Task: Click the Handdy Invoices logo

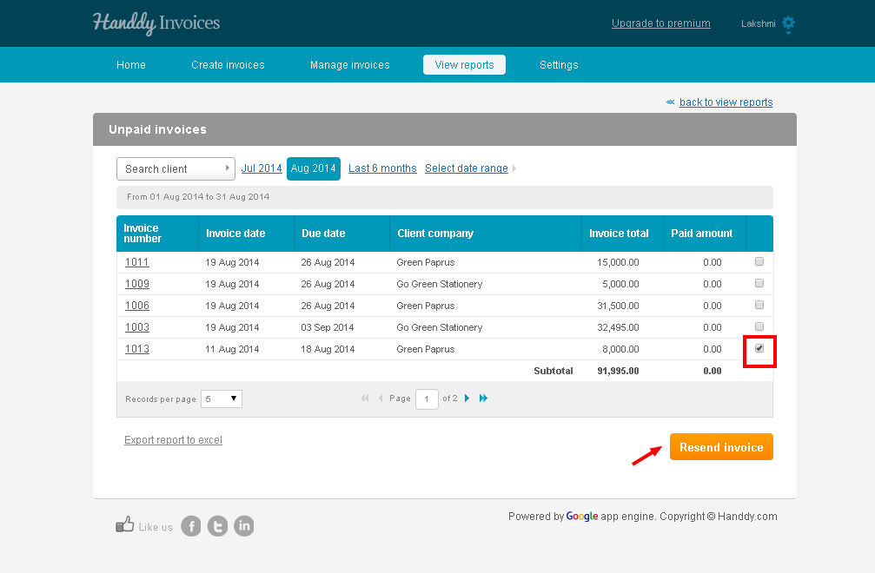Action: coord(156,23)
